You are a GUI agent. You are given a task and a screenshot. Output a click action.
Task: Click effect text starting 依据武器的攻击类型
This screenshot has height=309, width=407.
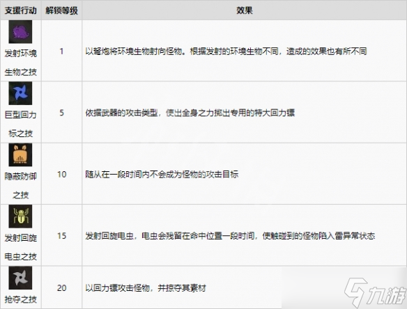[190, 113]
